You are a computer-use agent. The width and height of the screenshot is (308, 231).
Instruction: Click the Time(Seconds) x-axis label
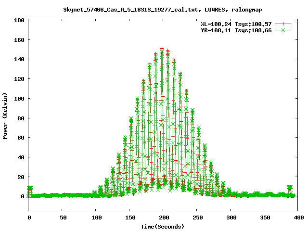coord(163,227)
